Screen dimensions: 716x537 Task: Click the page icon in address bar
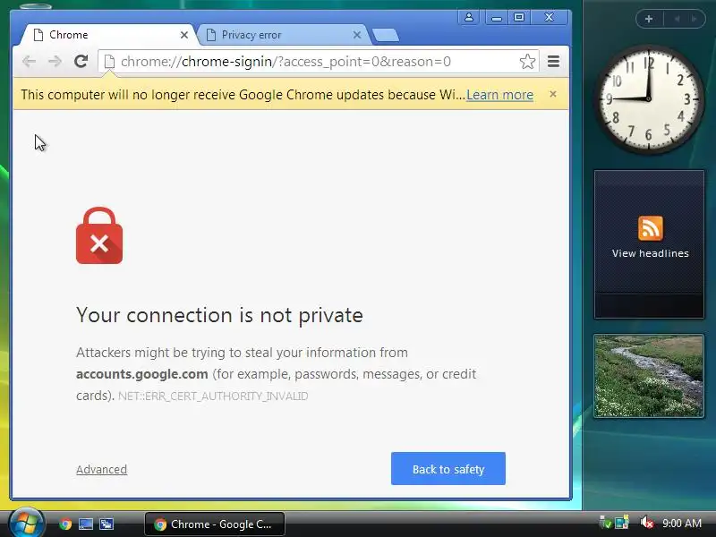click(109, 61)
